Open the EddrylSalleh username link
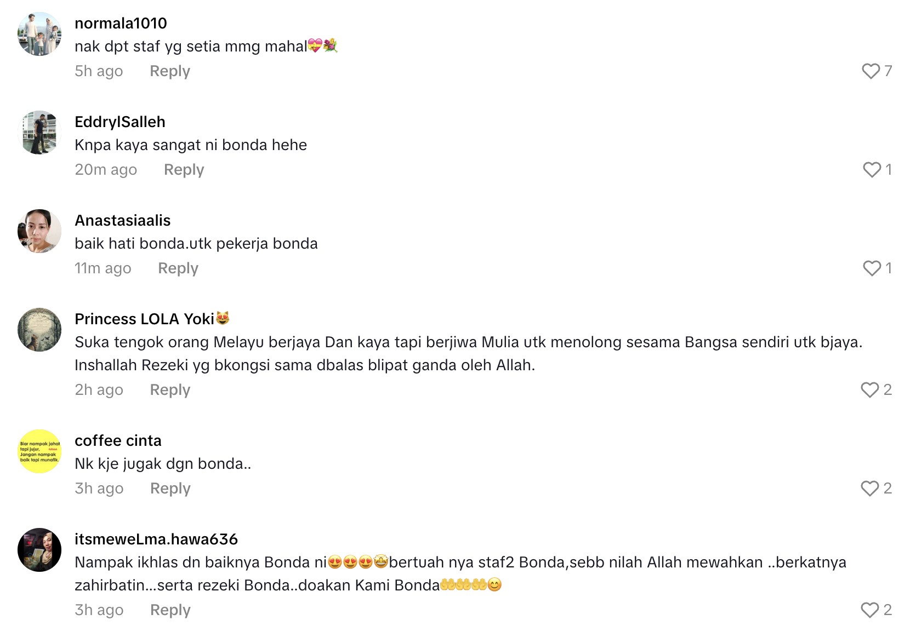Viewport: 910px width, 643px height. coord(120,122)
